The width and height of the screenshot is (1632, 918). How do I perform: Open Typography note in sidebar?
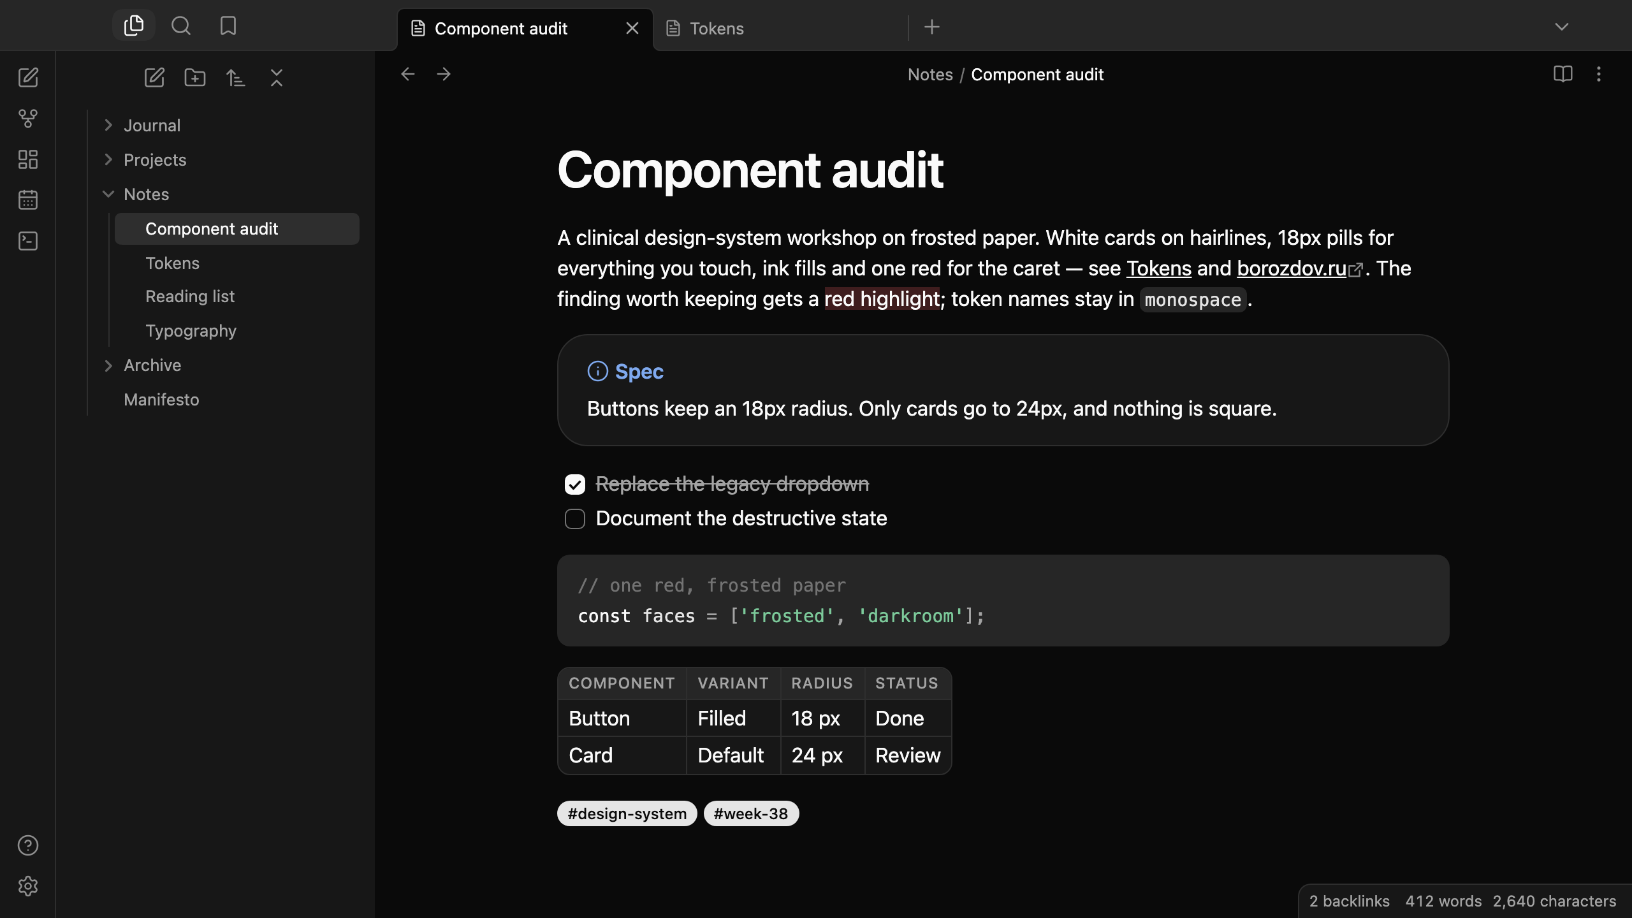click(237, 331)
